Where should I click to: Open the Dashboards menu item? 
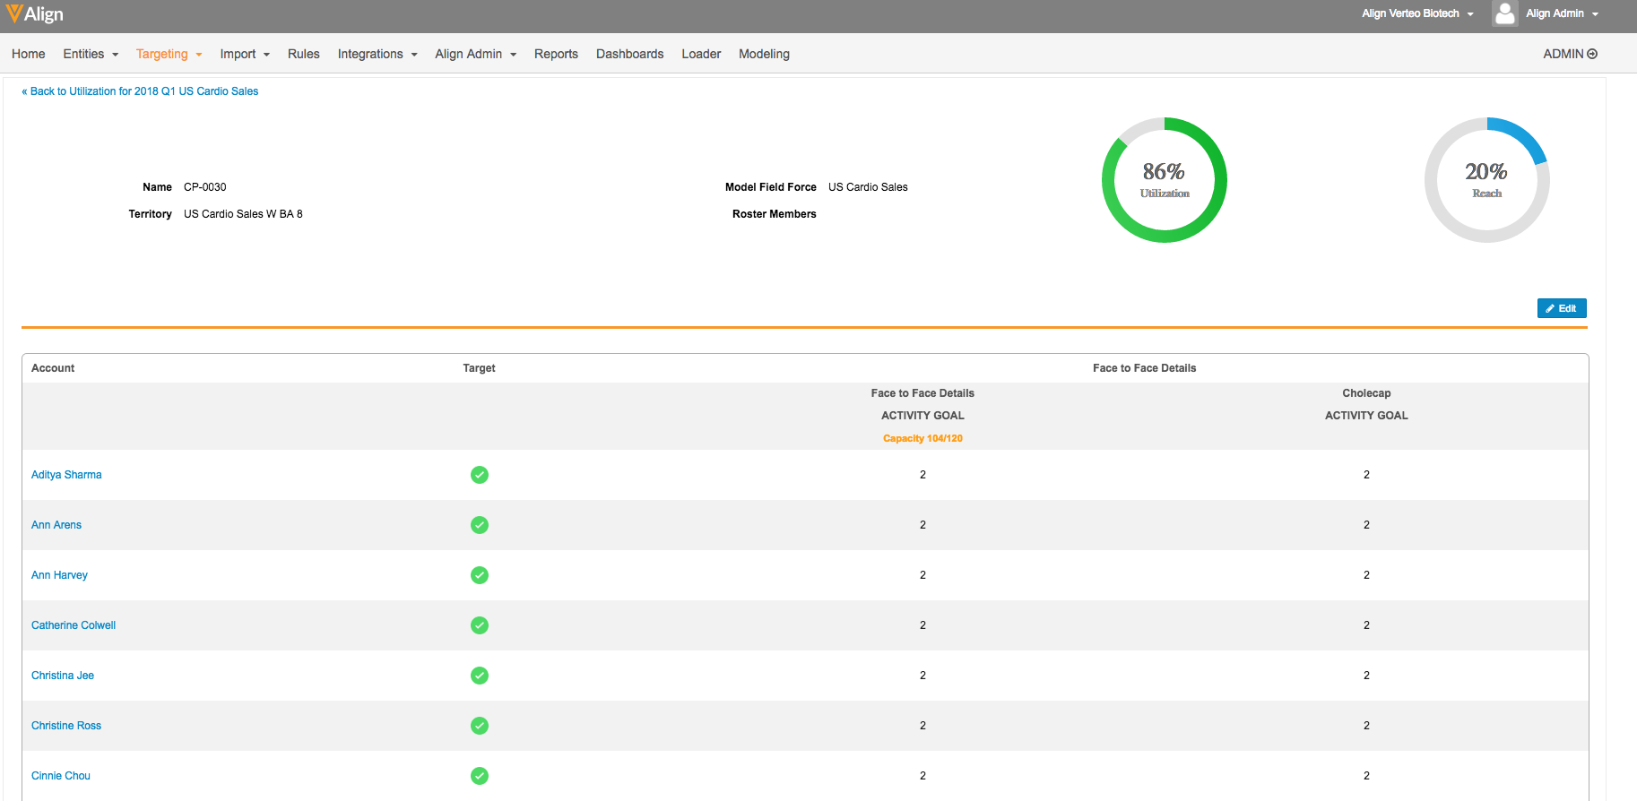(629, 54)
